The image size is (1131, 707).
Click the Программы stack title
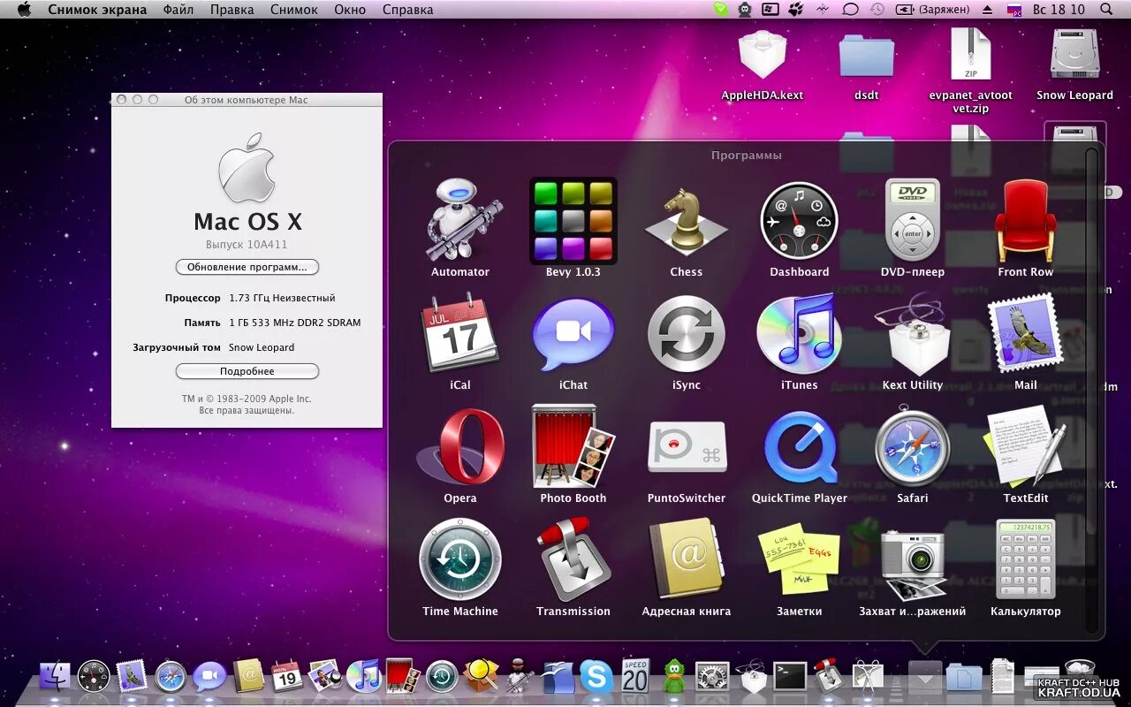point(747,156)
